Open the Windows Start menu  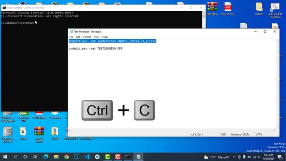(x=5, y=157)
